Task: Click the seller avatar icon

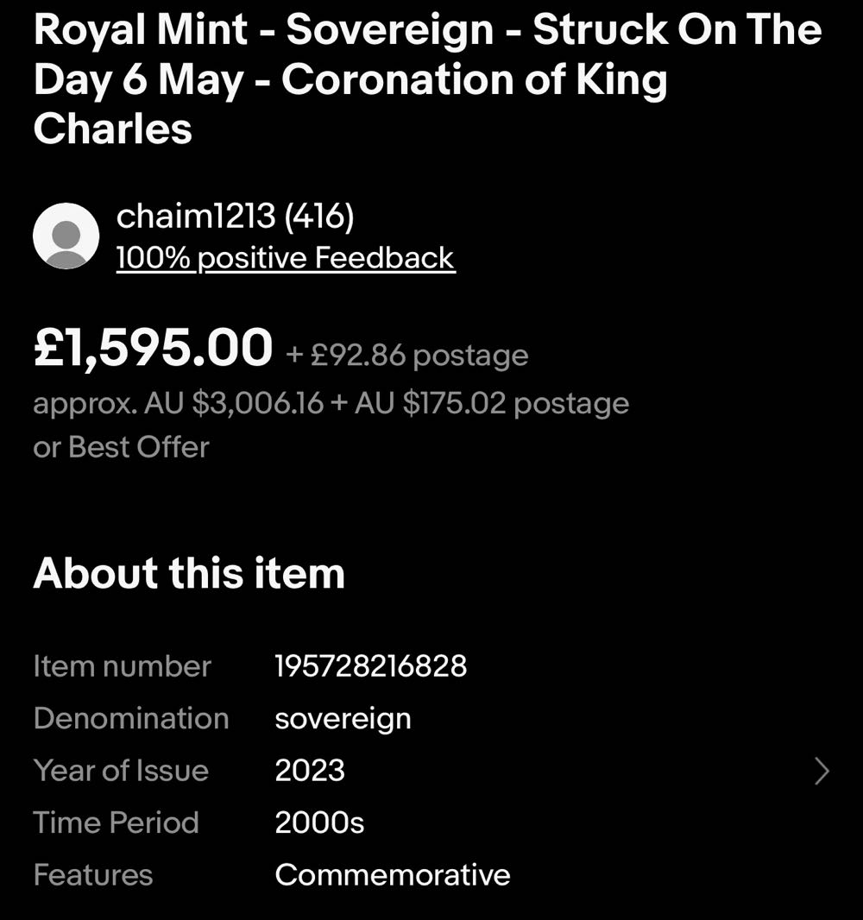Action: pos(66,236)
